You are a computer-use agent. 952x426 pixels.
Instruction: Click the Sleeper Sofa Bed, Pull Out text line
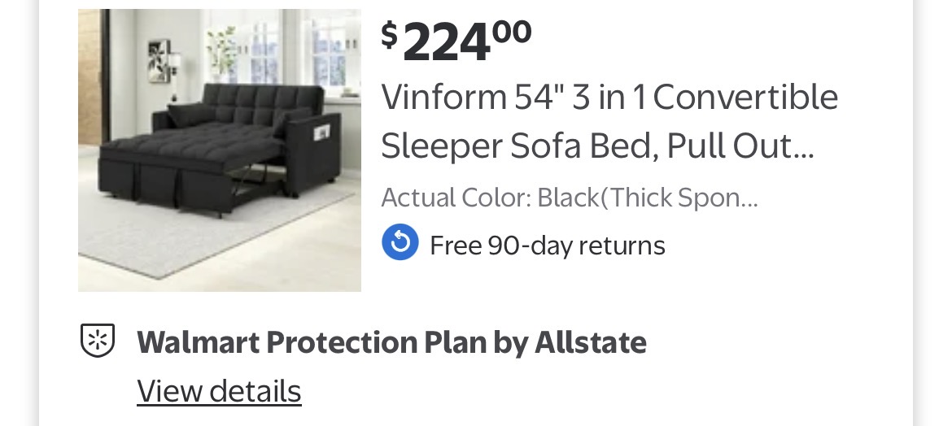click(597, 146)
